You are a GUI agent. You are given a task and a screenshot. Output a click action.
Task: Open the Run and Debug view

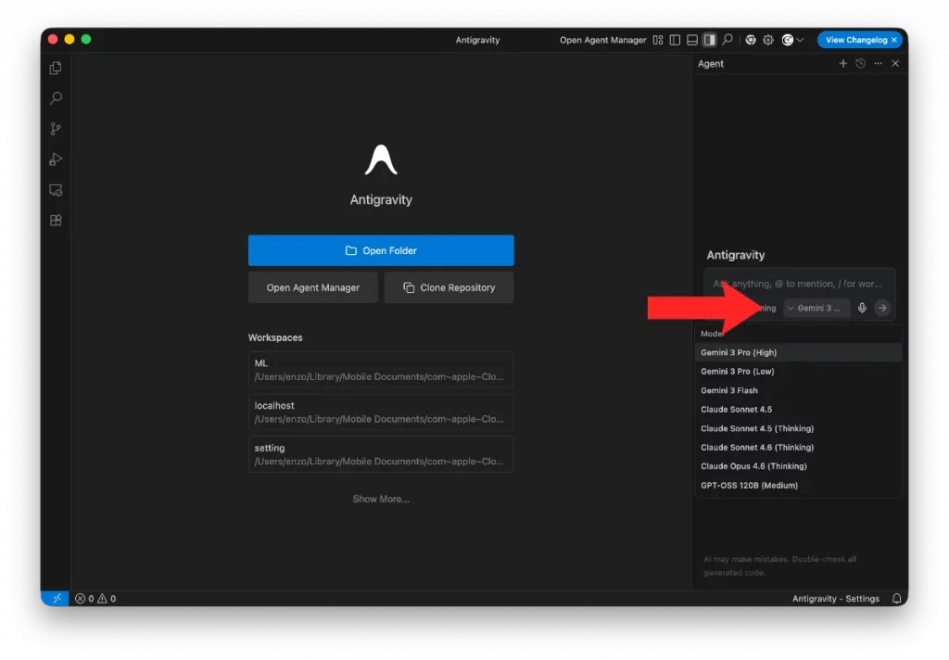pyautogui.click(x=56, y=159)
